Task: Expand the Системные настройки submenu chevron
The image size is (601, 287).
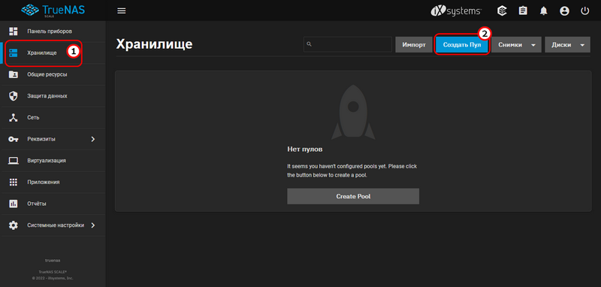Action: [92, 225]
